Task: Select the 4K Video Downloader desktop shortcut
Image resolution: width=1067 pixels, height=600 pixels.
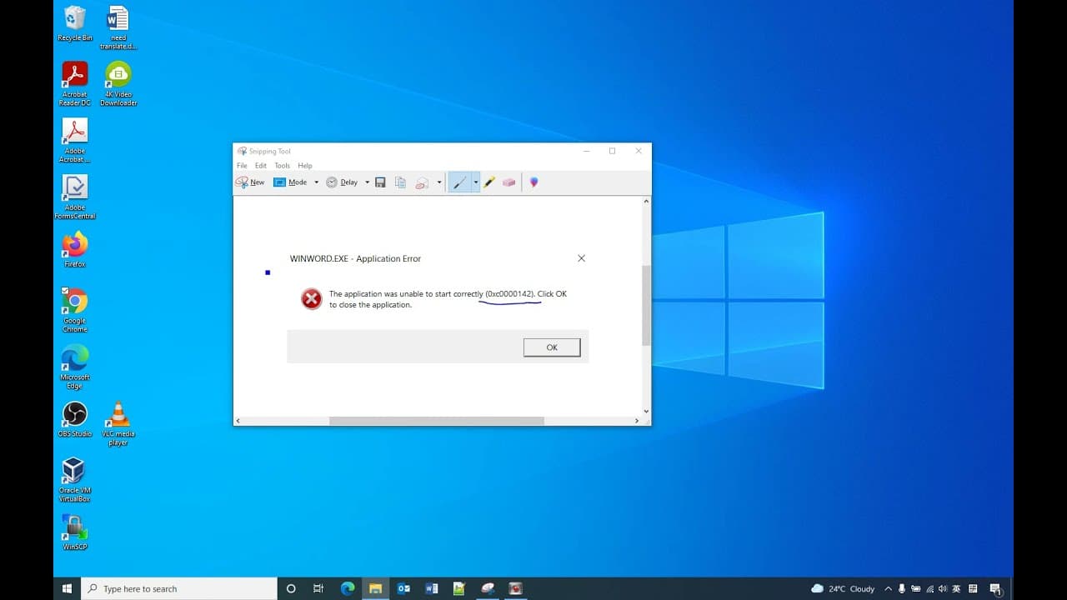Action: pos(118,83)
